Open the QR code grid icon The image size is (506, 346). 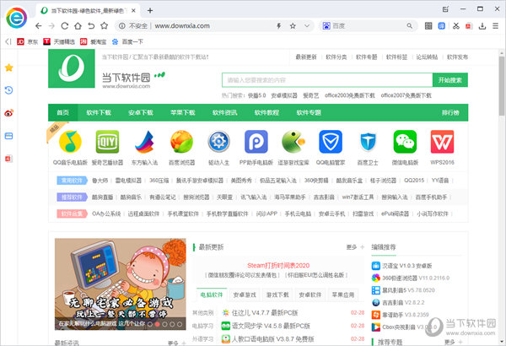tap(428, 26)
